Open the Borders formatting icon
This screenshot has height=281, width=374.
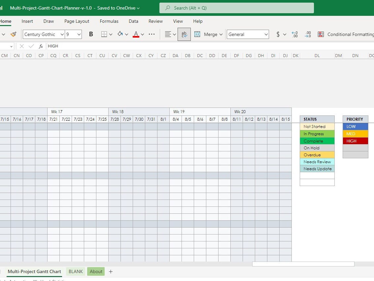click(x=104, y=34)
